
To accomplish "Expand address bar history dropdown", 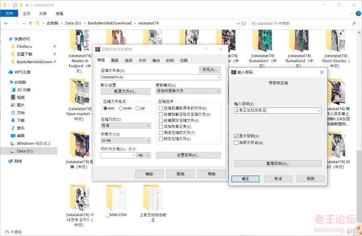I will tap(238, 23).
